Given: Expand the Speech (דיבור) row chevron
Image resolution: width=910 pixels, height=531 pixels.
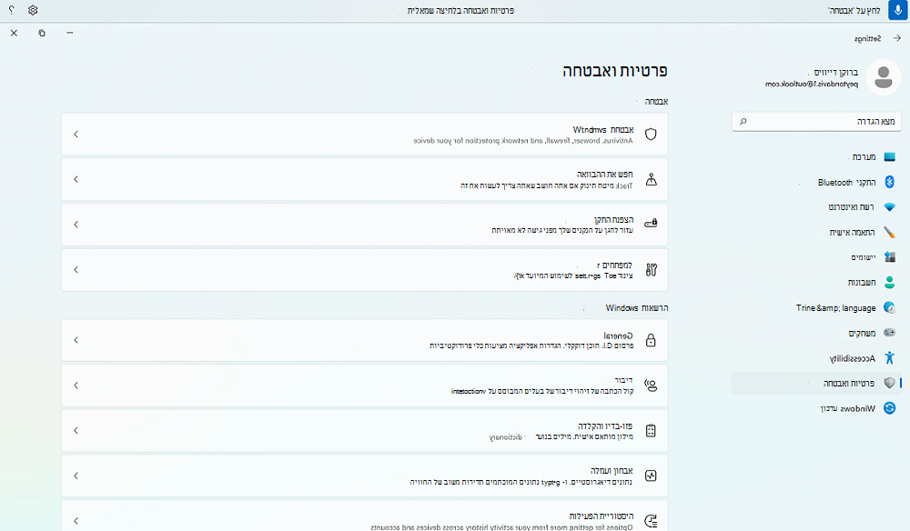Looking at the screenshot, I should 76,385.
